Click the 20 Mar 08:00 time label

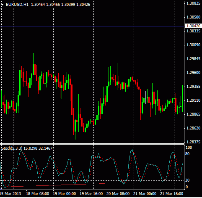pyautogui.click(x=118, y=194)
